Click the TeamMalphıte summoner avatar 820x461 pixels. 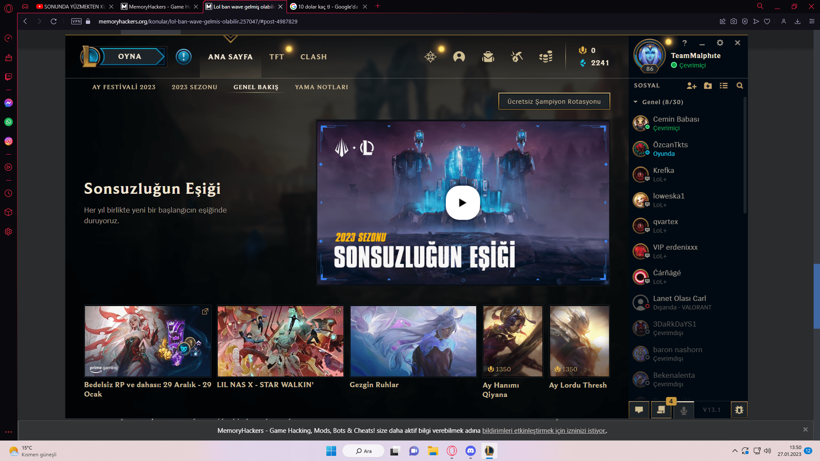pos(649,55)
